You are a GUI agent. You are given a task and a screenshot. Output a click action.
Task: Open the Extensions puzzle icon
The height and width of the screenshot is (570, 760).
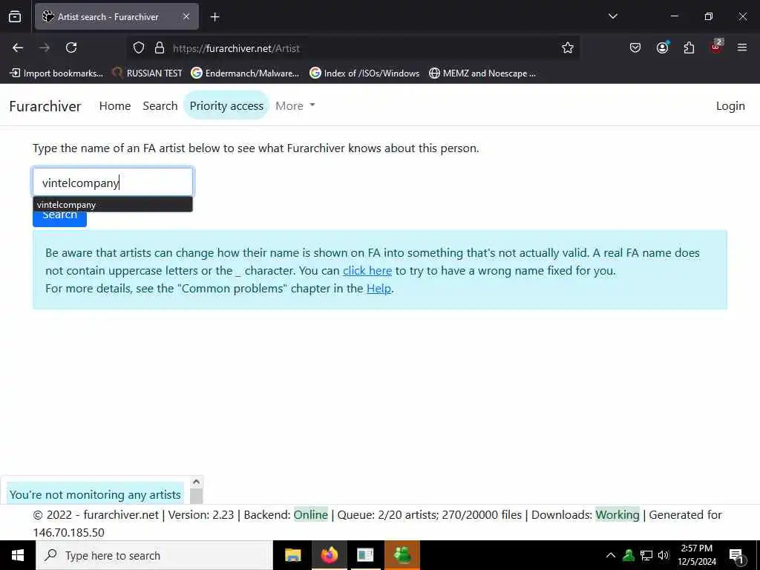click(689, 47)
